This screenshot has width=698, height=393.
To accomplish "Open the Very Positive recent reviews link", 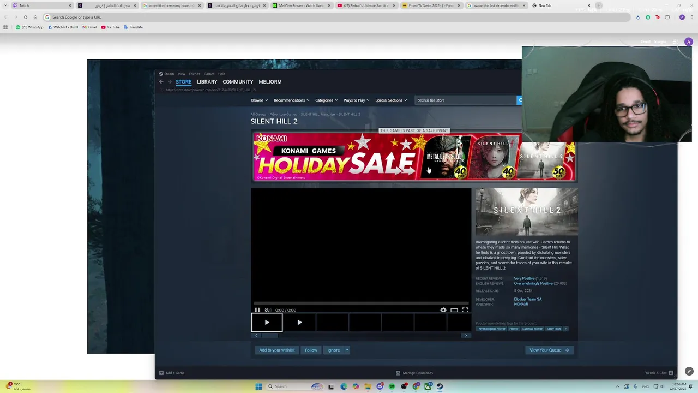I will [524, 278].
